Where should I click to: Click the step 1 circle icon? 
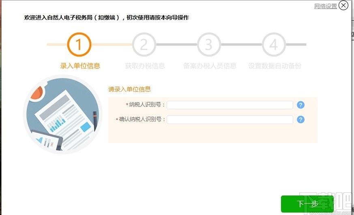(x=79, y=44)
